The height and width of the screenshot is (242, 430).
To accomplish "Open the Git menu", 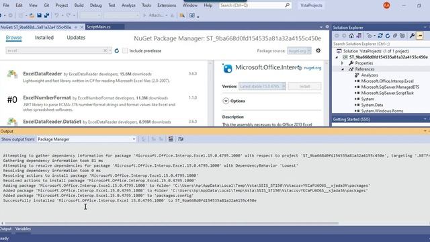I will click(x=46, y=5).
